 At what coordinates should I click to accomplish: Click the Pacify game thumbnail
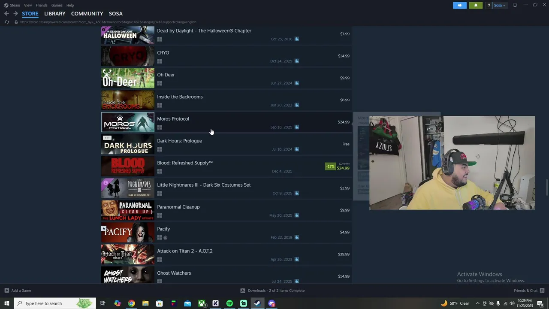128,232
